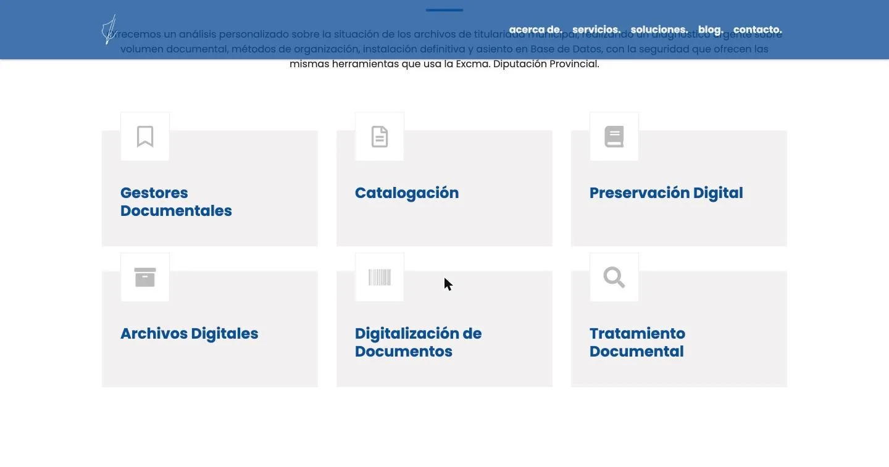This screenshot has height=467, width=889.
Task: Open the Gestores Documentales heading link
Action: (x=176, y=202)
